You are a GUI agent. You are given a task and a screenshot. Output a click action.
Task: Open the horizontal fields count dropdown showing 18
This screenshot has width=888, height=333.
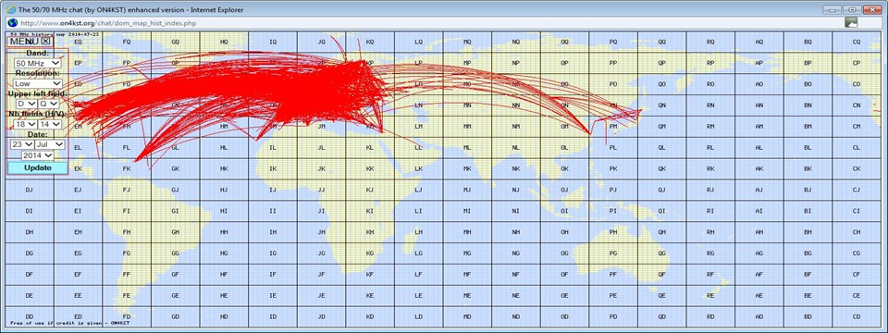point(24,124)
